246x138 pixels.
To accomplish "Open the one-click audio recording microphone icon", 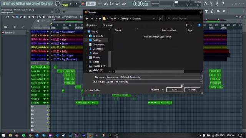I will pyautogui.click(x=217, y=3).
